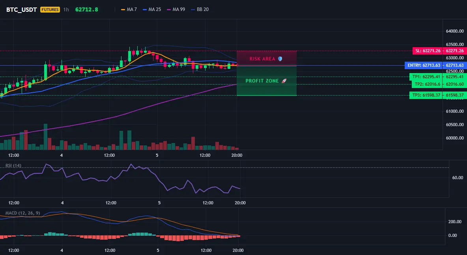The image size is (467, 255).
Task: Click the MACD 200.00 axis value
Action: click(x=455, y=222)
